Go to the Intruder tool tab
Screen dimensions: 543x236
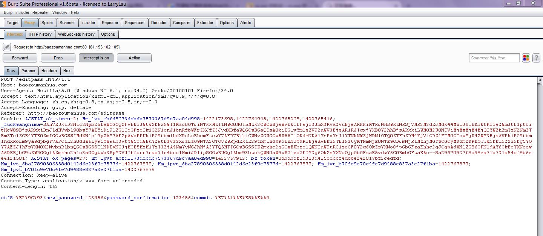pyautogui.click(x=89, y=23)
